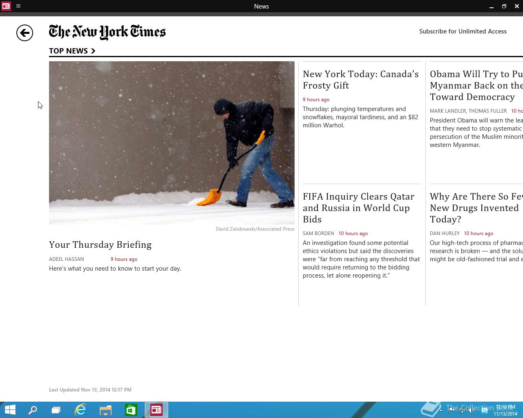Click the FIFA investigation summary paragraph
This screenshot has height=418, width=523.
pos(362,259)
